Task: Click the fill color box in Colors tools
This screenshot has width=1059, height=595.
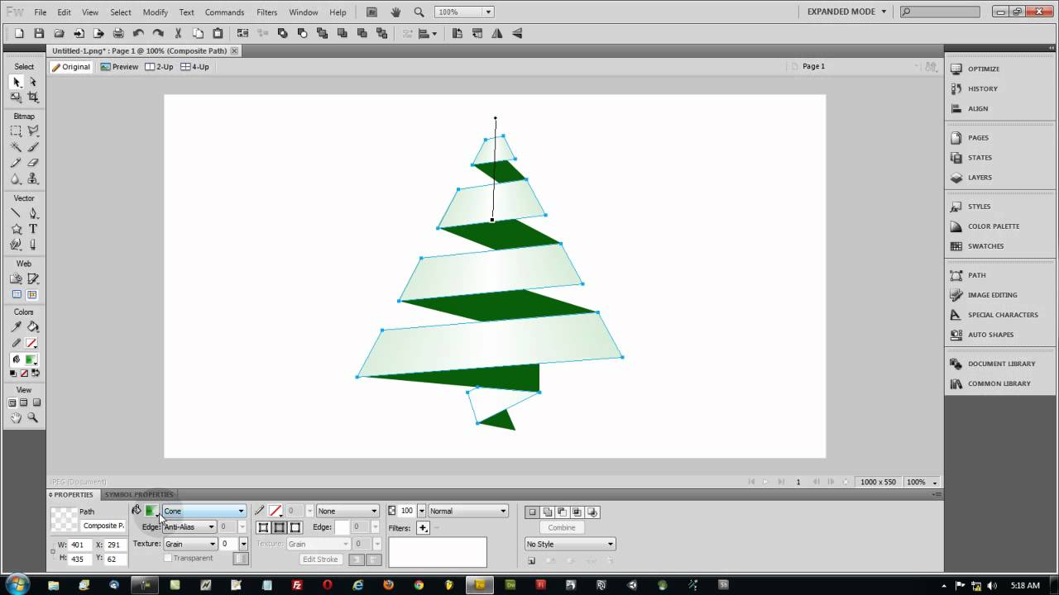Action: (x=30, y=359)
